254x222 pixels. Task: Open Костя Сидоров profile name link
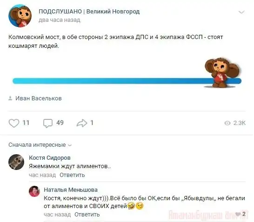click(x=50, y=157)
